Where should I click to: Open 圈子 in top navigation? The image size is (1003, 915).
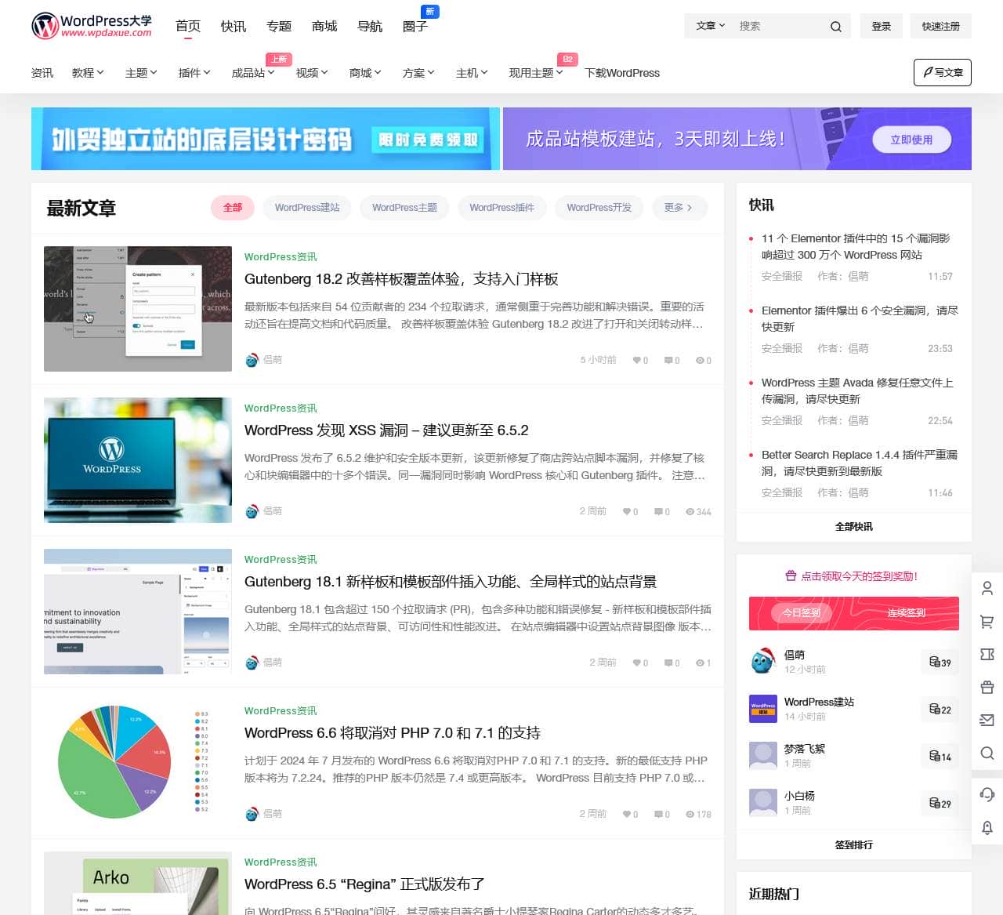click(x=415, y=27)
